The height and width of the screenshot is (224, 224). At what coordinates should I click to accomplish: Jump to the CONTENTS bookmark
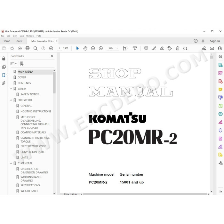(x=24, y=83)
